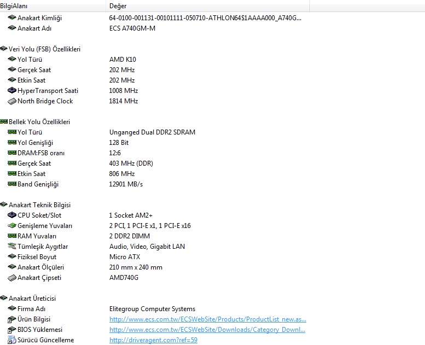The image size is (425, 345).
Task: Click the Genişleme Yuvaları green card icon
Action: pyautogui.click(x=12, y=226)
